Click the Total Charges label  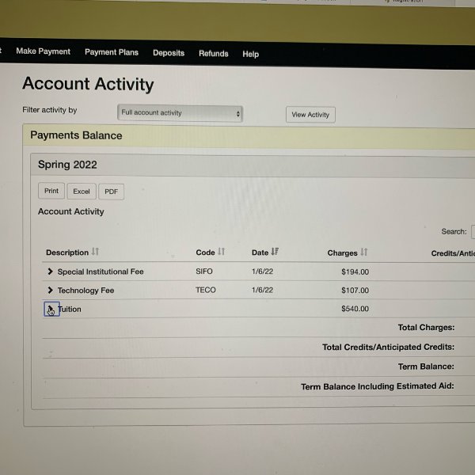click(x=426, y=327)
